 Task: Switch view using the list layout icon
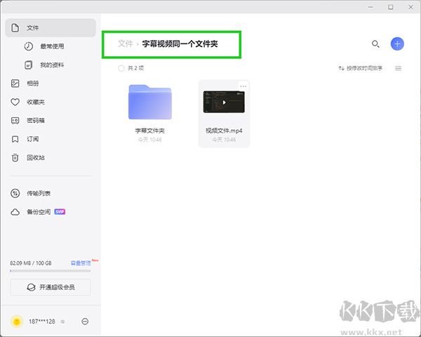[x=398, y=68]
